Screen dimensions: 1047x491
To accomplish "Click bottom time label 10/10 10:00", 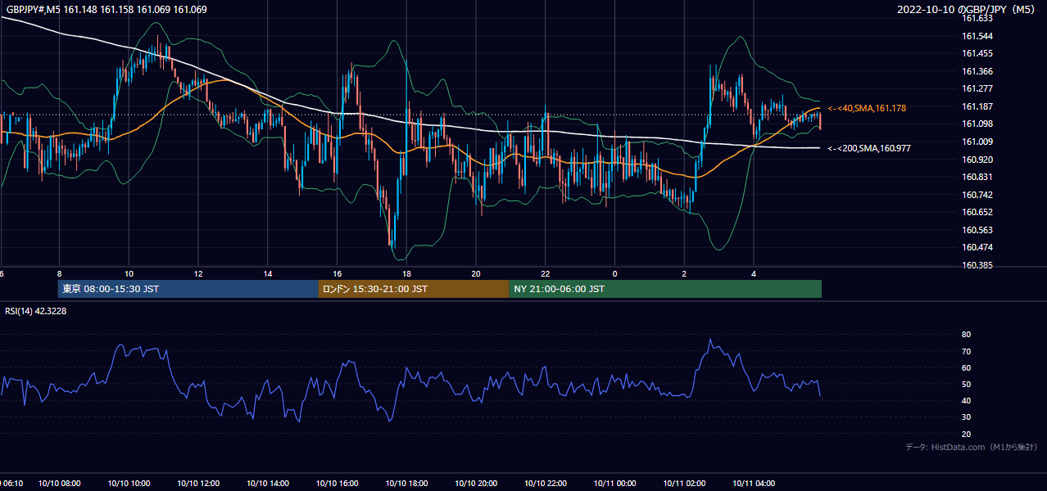I will (x=128, y=483).
